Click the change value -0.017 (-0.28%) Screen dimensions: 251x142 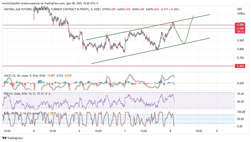coord(170,9)
